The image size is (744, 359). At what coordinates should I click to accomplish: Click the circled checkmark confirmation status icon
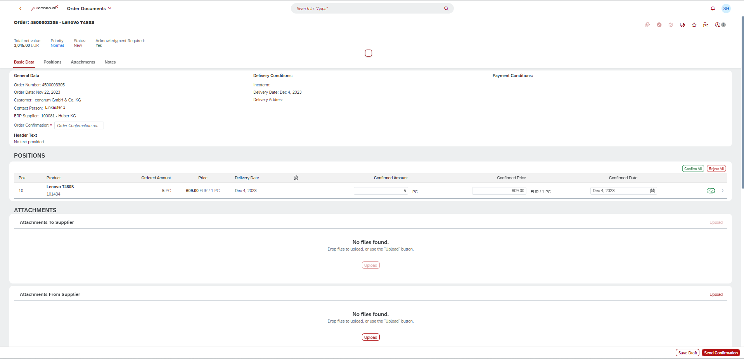click(659, 25)
